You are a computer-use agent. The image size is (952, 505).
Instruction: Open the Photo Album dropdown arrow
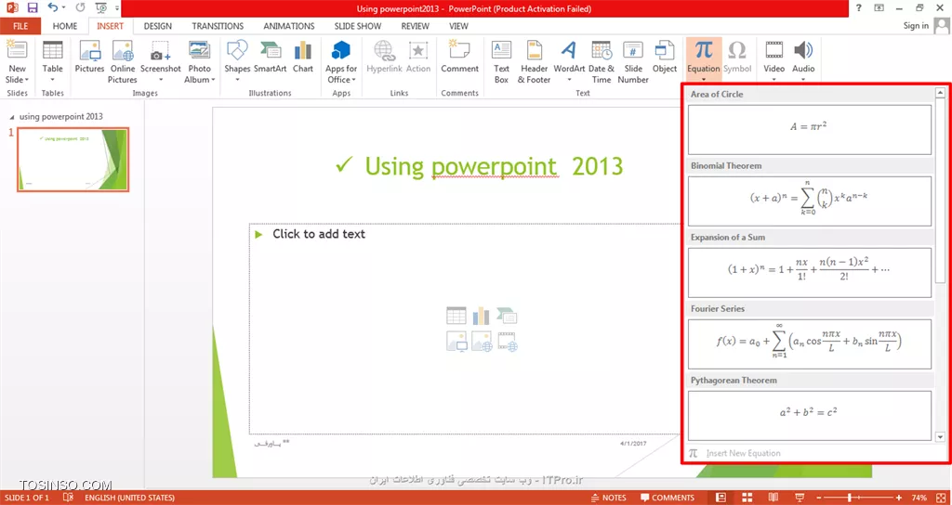click(213, 80)
